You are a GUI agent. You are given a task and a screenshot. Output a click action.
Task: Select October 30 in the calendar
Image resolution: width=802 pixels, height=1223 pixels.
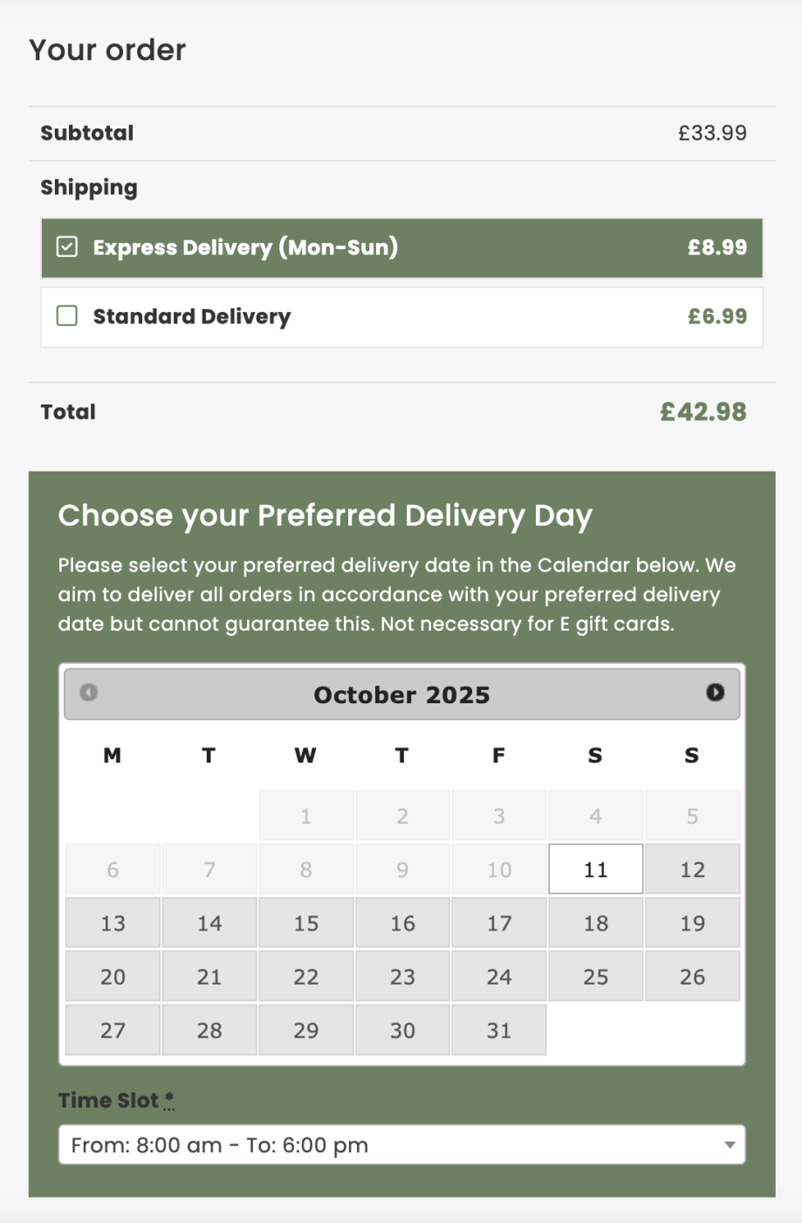point(402,1030)
